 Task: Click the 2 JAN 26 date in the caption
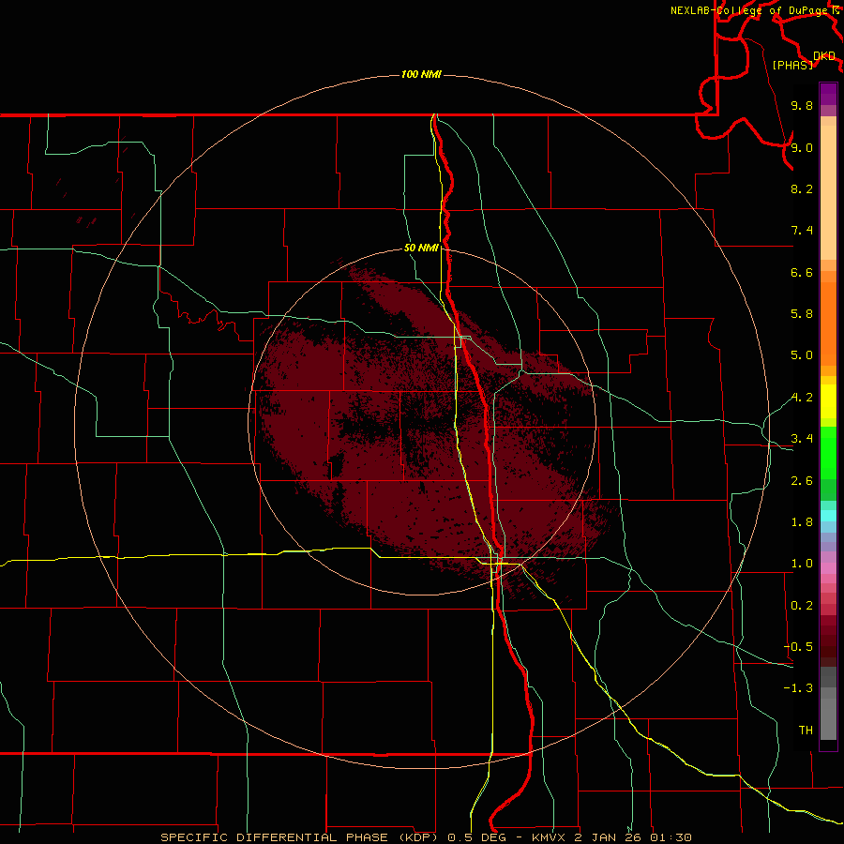609,837
